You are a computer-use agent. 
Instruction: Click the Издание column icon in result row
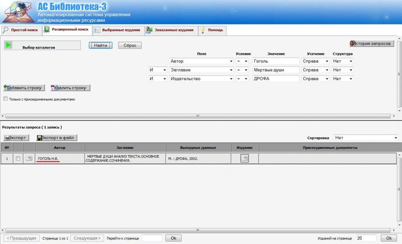pyautogui.click(x=244, y=158)
